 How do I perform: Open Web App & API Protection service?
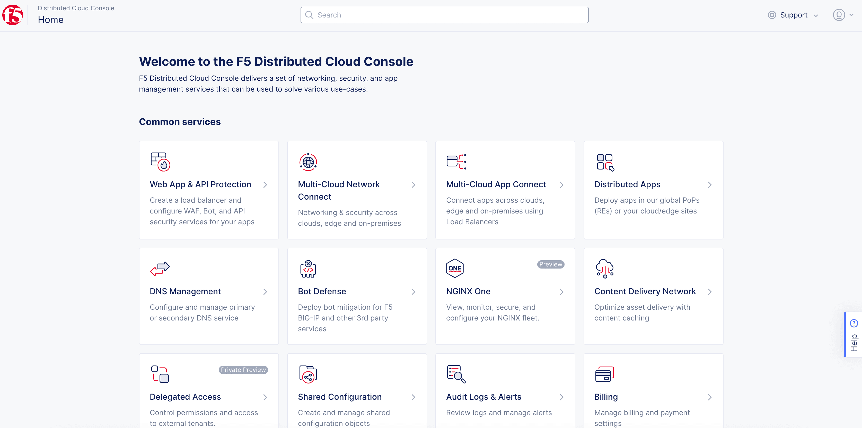click(201, 184)
